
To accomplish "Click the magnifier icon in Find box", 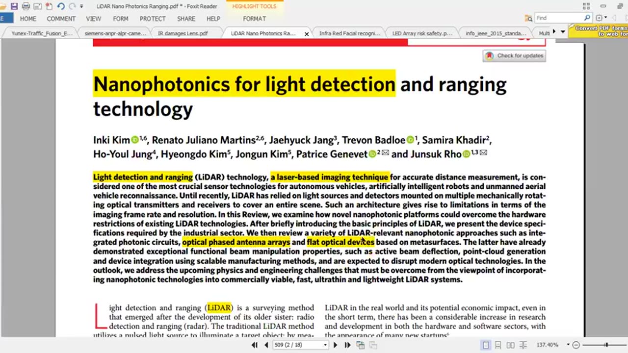I will pyautogui.click(x=587, y=18).
